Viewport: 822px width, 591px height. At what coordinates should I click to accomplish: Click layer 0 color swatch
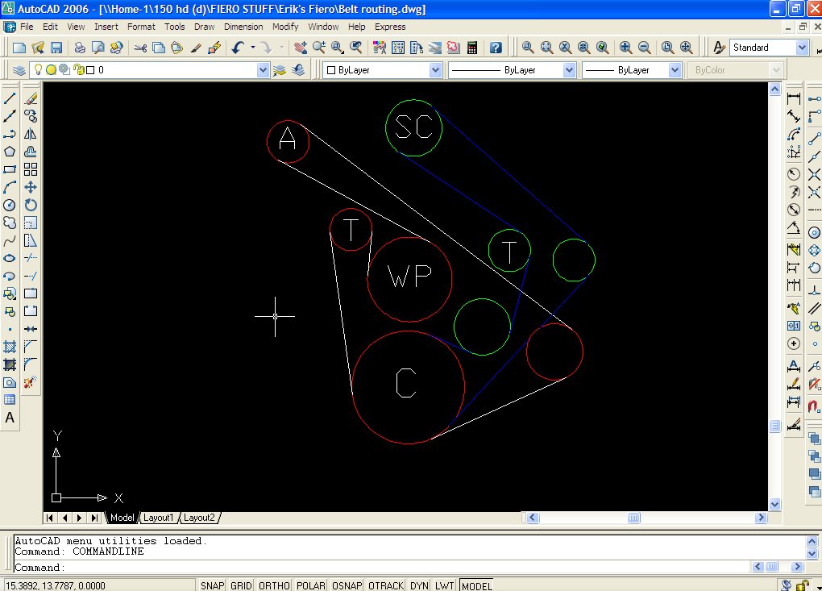coord(90,70)
